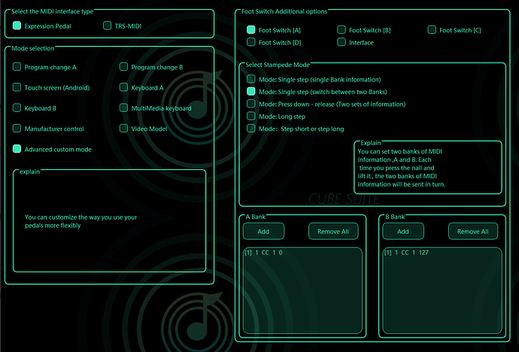The width and height of the screenshot is (519, 352).
Task: Click Add in the B Bank
Action: tap(403, 231)
